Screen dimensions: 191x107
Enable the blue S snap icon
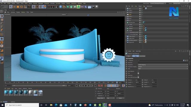click(x=2, y=39)
